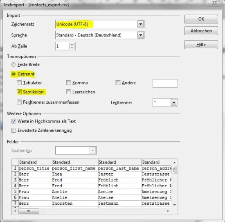Click the Testmann cell in row 7

120,204
